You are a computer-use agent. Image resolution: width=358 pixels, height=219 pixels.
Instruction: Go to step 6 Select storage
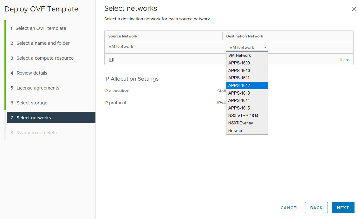pyautogui.click(x=32, y=103)
